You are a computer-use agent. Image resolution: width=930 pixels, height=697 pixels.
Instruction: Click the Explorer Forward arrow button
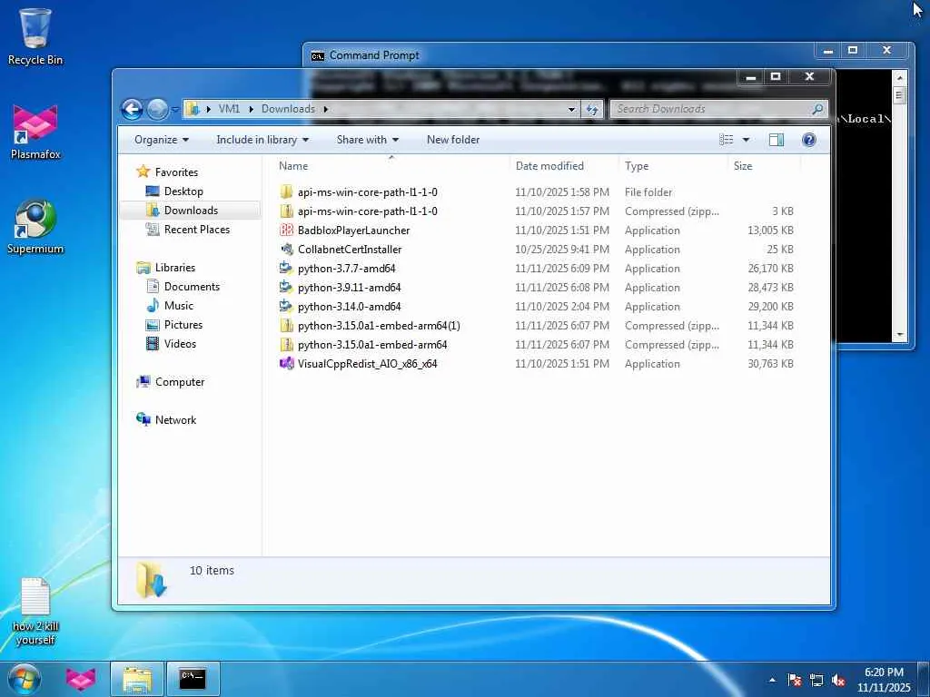pos(156,109)
